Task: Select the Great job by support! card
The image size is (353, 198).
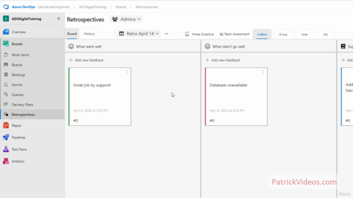Action: click(100, 97)
